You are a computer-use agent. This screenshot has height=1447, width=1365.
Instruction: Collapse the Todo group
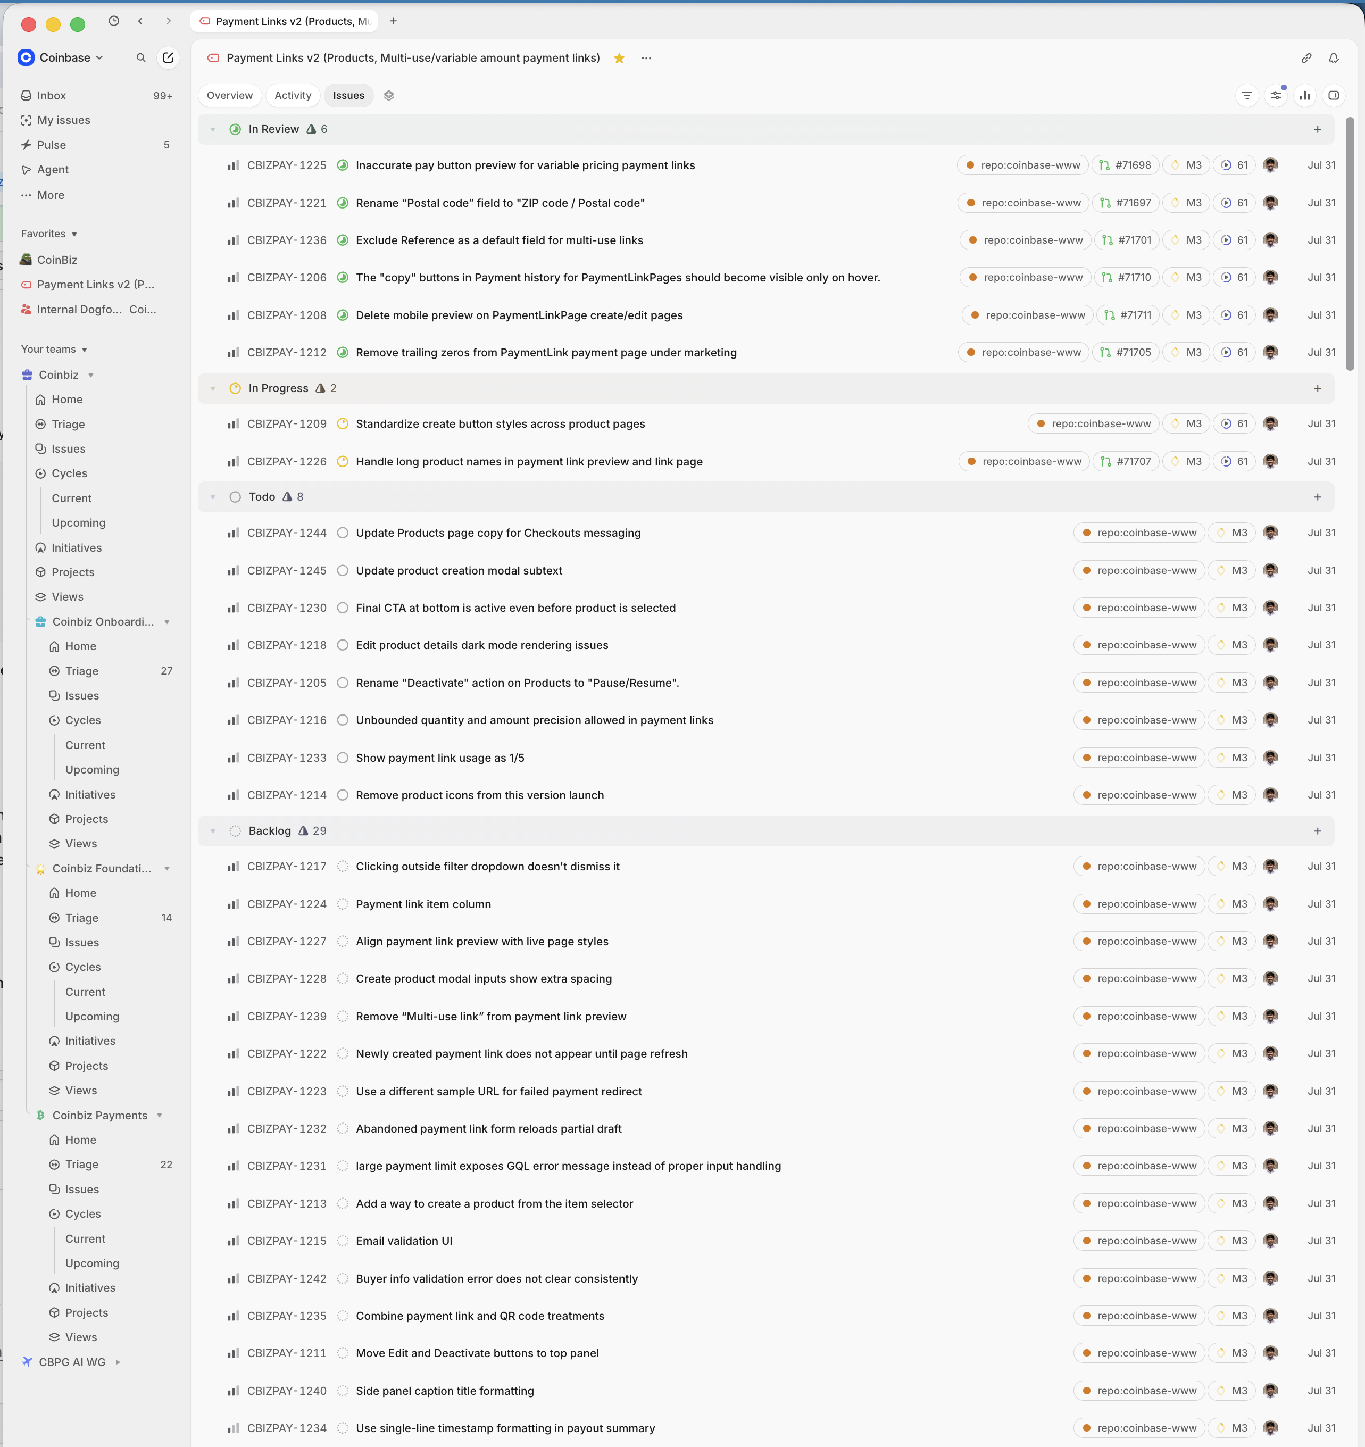coord(213,497)
